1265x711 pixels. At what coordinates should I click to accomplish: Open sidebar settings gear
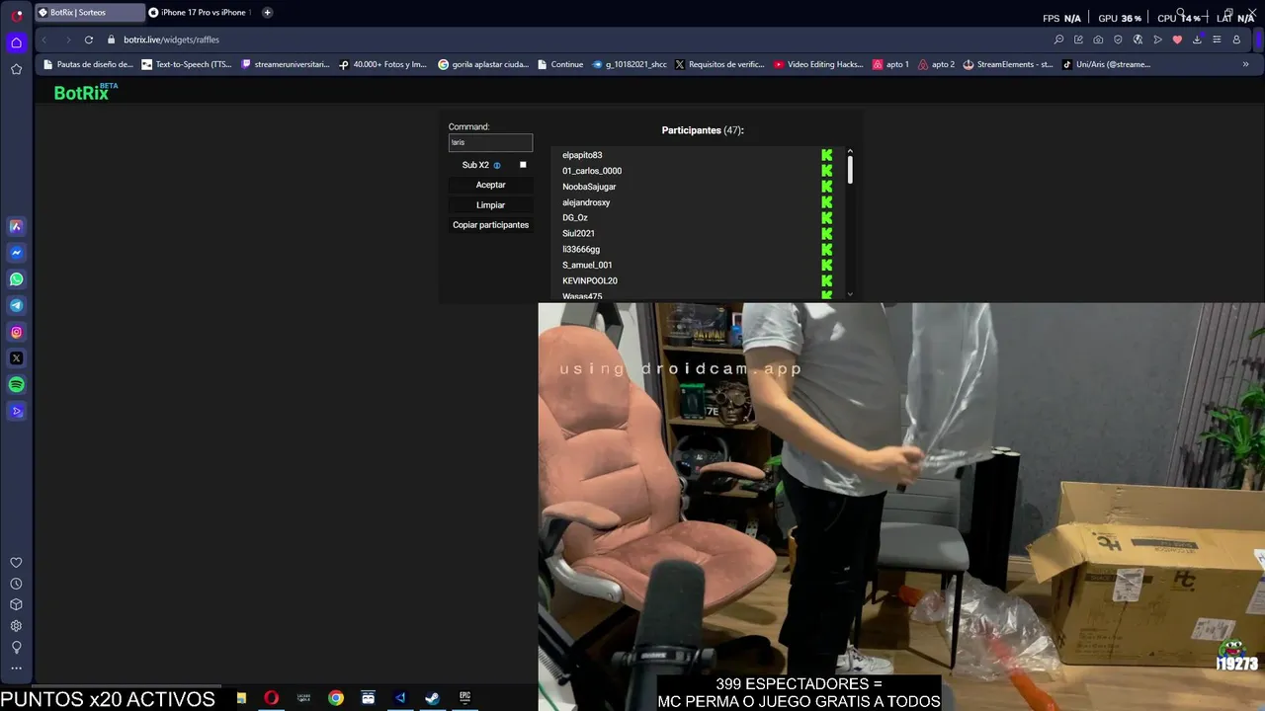point(16,626)
